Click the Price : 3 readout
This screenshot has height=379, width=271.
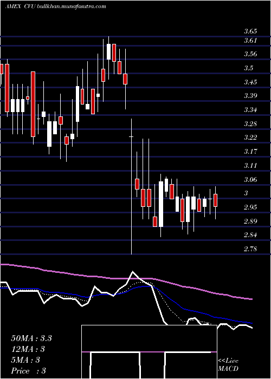pos(29,371)
